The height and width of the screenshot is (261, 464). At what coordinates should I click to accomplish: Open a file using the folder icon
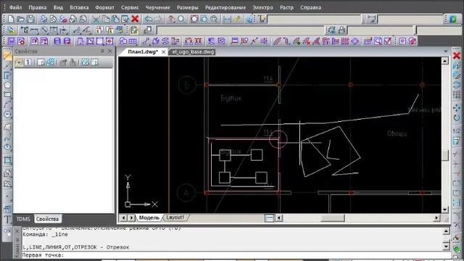click(20, 19)
